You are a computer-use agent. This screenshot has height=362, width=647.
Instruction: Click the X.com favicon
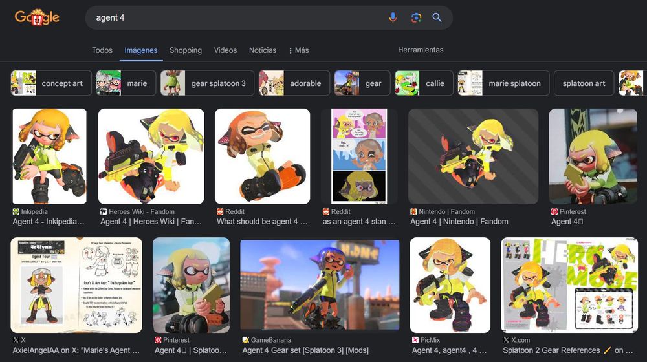tap(507, 340)
